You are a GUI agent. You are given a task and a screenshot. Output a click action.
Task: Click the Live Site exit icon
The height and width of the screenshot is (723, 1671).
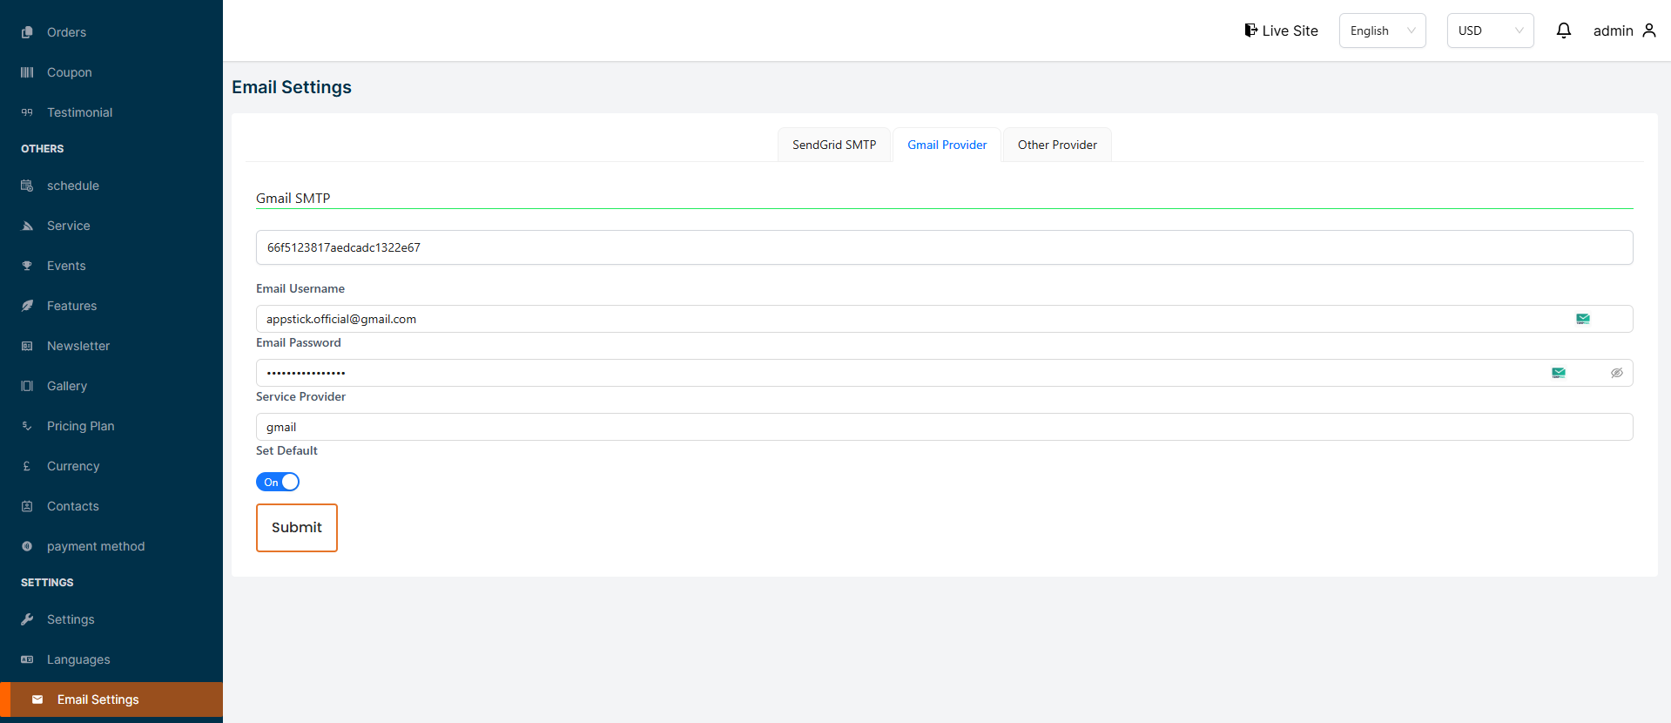click(1250, 30)
